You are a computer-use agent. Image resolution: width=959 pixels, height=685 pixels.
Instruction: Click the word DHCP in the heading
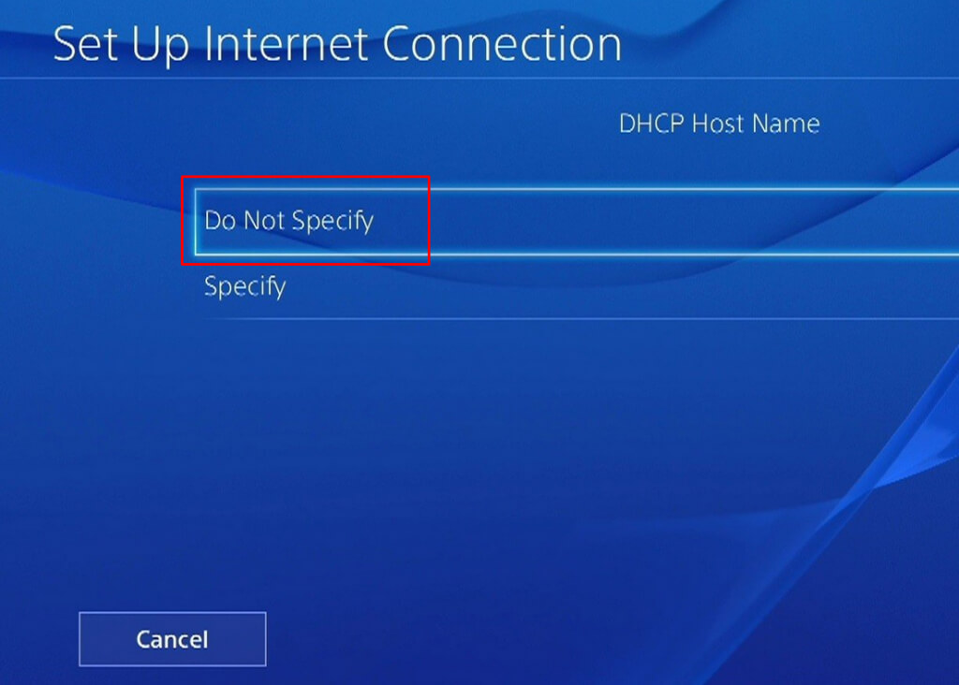tap(652, 124)
